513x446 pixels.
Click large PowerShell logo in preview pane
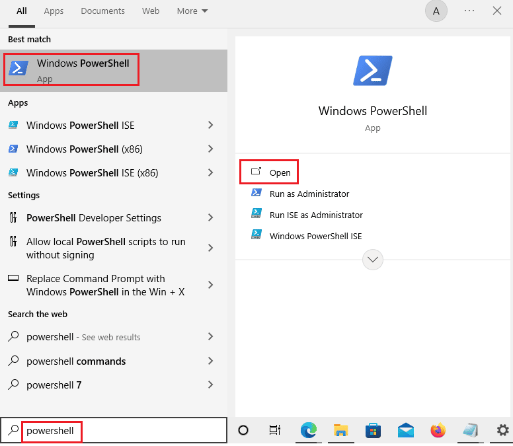coord(373,71)
